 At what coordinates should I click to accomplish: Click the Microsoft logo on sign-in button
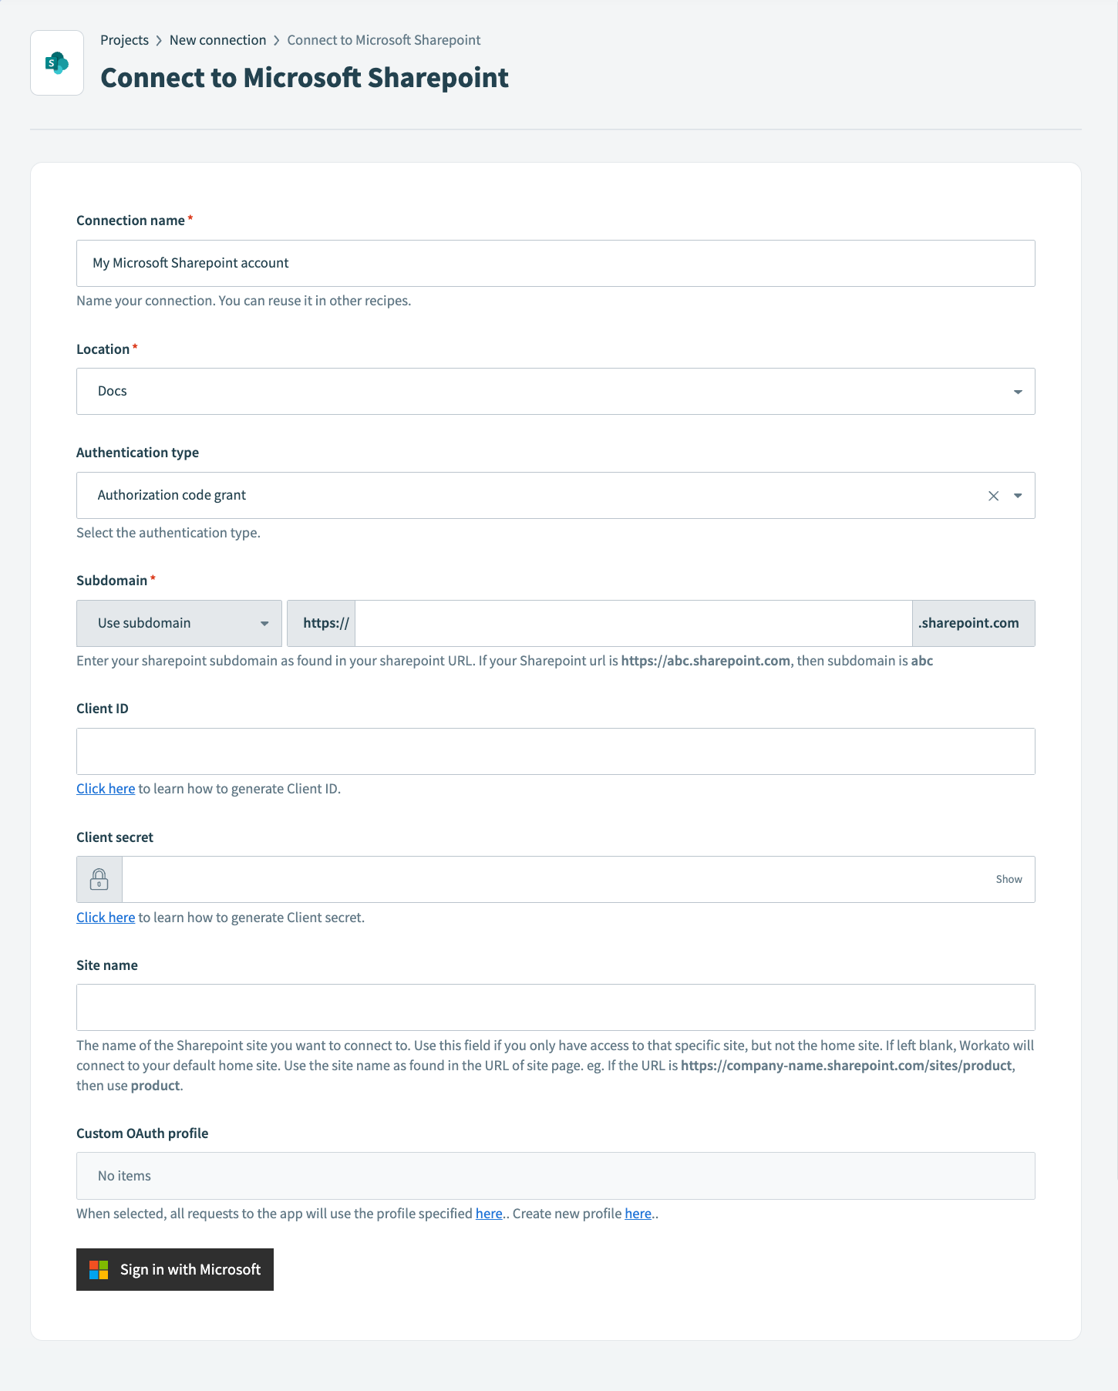tap(99, 1270)
